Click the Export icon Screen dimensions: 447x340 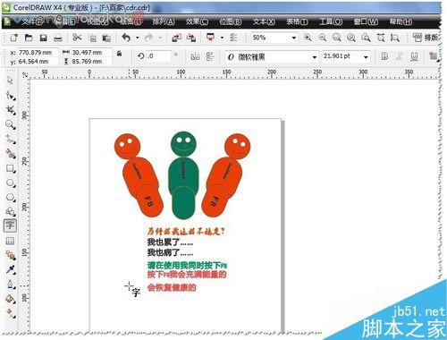(x=191, y=38)
